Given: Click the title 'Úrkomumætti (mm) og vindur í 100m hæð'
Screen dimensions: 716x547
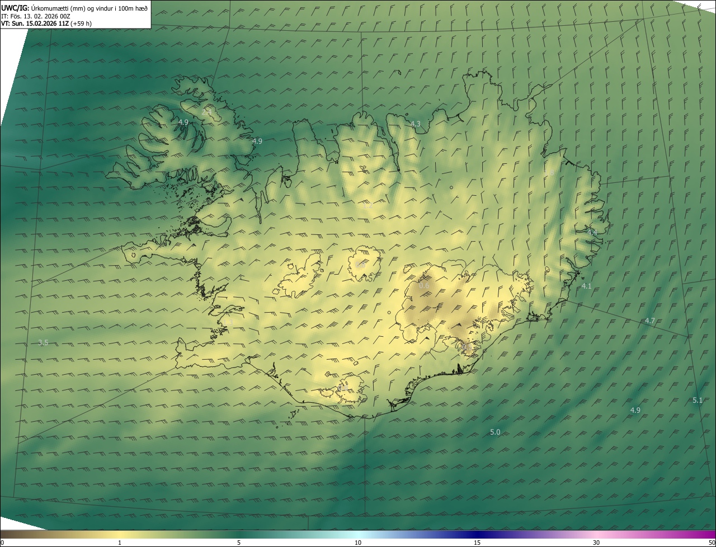Looking at the screenshot, I should (89, 8).
